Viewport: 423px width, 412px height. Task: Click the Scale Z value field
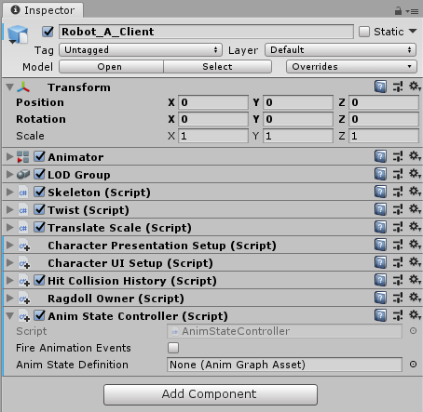[x=384, y=136]
